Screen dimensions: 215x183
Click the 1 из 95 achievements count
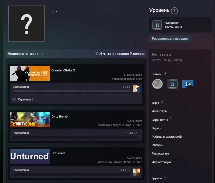(x=125, y=170)
